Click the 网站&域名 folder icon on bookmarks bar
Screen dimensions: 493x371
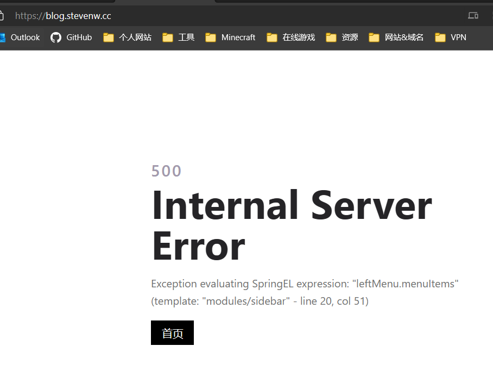(374, 37)
